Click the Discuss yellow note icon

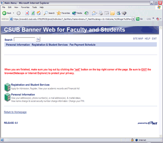click(112, 13)
